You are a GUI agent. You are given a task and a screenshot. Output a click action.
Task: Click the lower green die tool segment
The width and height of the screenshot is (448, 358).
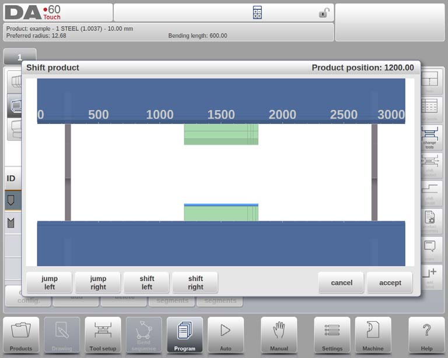tap(221, 212)
